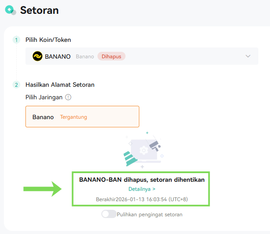Image resolution: width=270 pixels, height=234 pixels.
Task: Open the BANANO coin/token dropdown
Action: click(142, 56)
